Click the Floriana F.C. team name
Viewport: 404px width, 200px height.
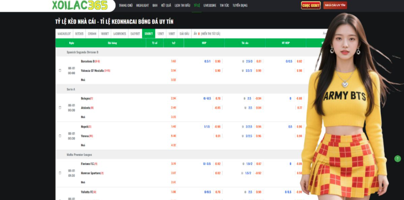click(x=87, y=164)
